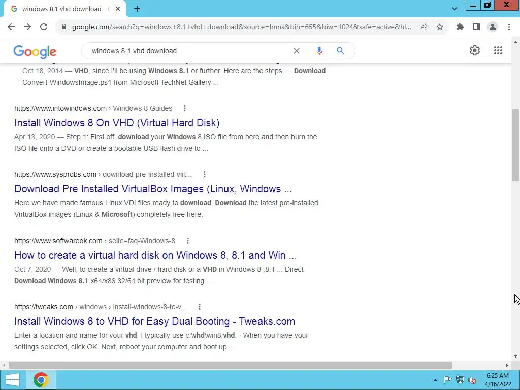520x390 pixels.
Task: Click the tweaks.com URL breadcrumb
Action: click(x=100, y=307)
